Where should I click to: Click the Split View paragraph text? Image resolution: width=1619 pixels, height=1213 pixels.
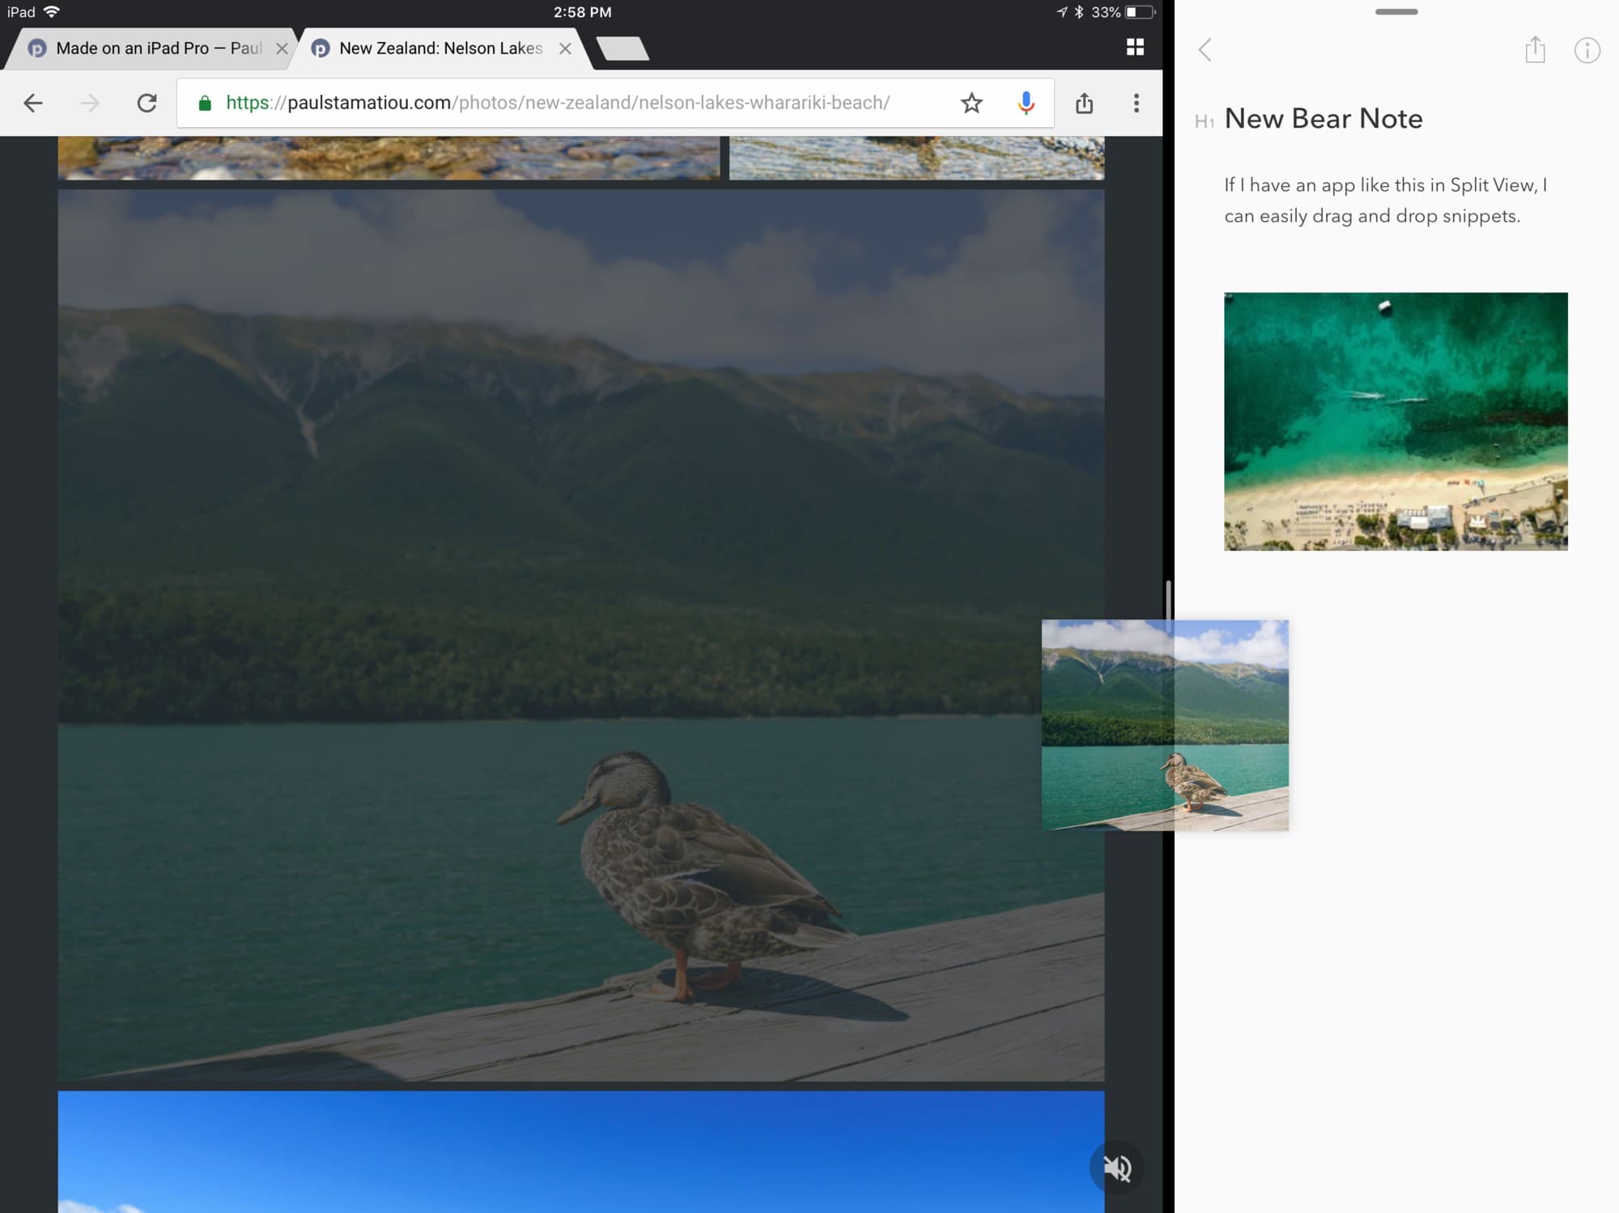[1385, 201]
